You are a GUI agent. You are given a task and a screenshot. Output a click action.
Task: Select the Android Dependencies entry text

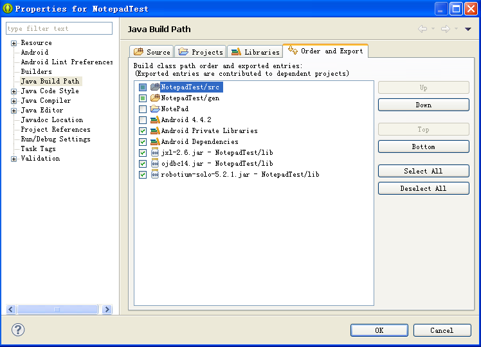coord(200,141)
